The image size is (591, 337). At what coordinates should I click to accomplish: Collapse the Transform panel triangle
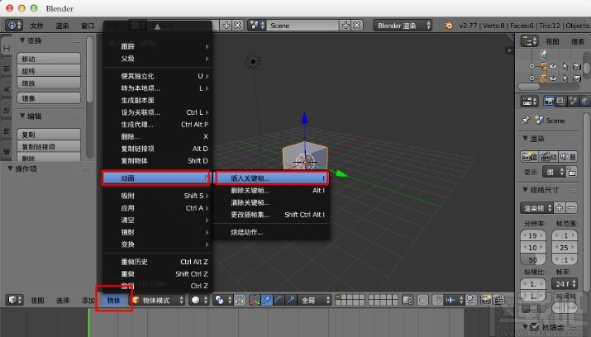(22, 40)
